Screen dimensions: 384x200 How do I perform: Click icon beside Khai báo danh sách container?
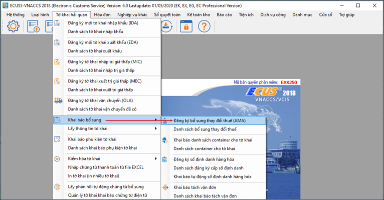pyautogui.click(x=166, y=140)
